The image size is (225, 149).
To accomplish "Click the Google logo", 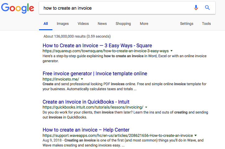I will (18, 8).
